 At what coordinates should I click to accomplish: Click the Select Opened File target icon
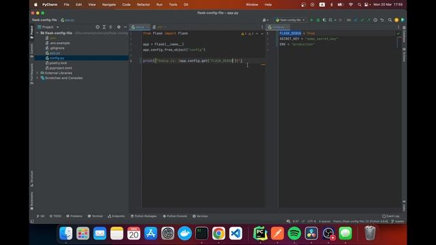97,27
